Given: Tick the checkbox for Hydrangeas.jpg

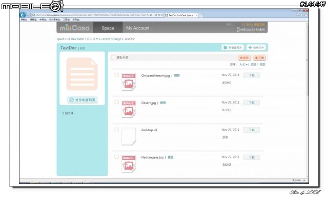Looking at the screenshot, I should click(116, 157).
